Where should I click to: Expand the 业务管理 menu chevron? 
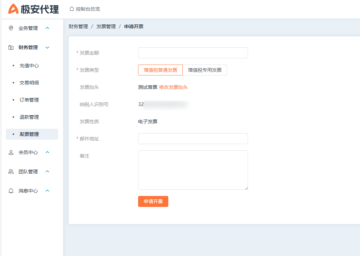coord(47,28)
